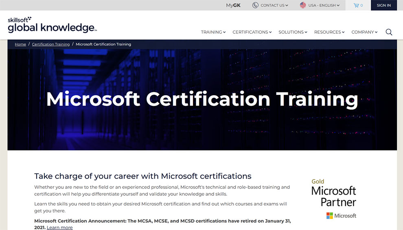The width and height of the screenshot is (403, 230).
Task: Expand the Training menu
Action: (x=213, y=32)
